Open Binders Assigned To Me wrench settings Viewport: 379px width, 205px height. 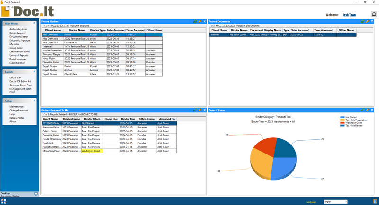tap(200, 110)
